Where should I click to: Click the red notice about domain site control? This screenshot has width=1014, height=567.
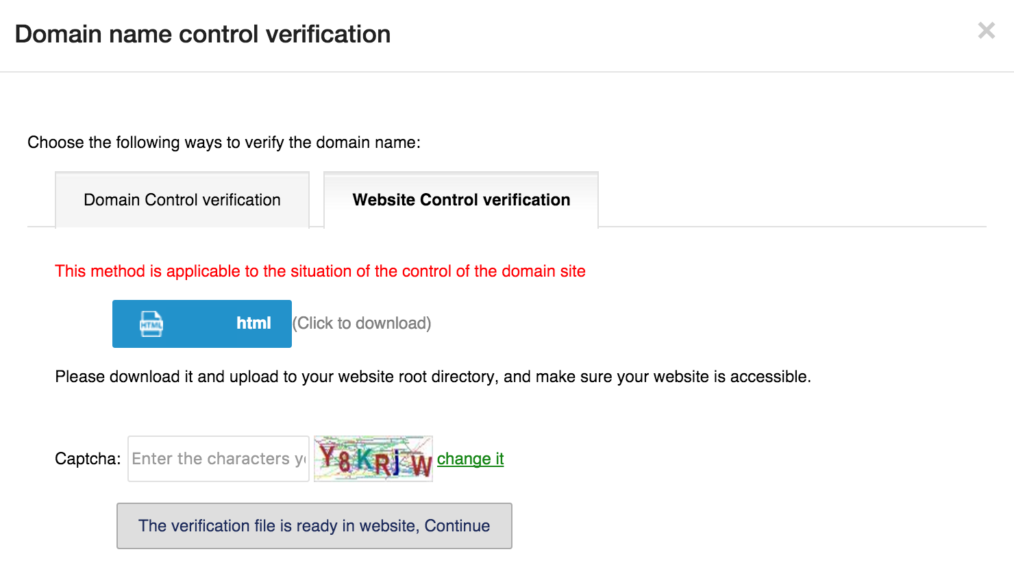coord(320,271)
